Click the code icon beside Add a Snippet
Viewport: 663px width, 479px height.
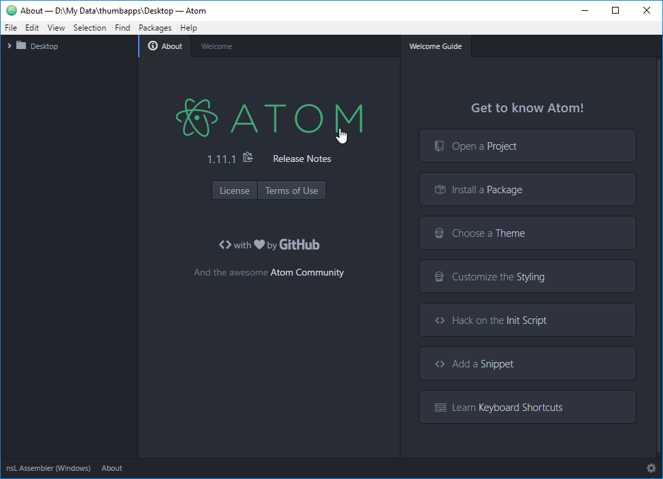(440, 364)
